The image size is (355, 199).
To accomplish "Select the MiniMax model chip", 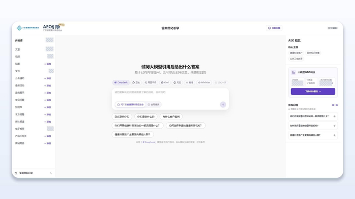I will [x=204, y=82].
